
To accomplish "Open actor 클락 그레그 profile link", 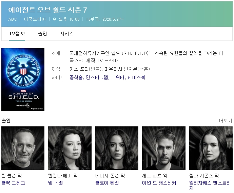I will pos(13,183).
